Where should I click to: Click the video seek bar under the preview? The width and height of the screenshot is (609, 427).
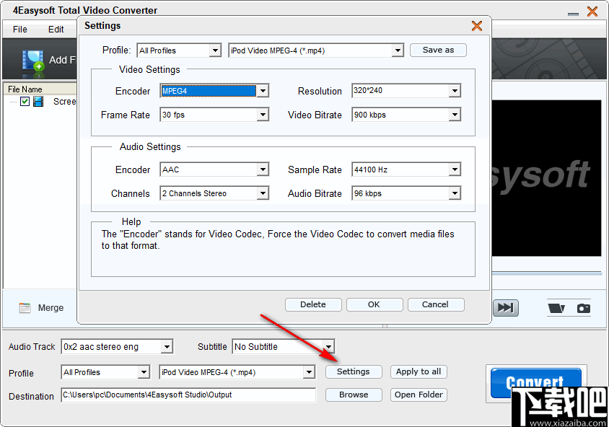click(547, 272)
